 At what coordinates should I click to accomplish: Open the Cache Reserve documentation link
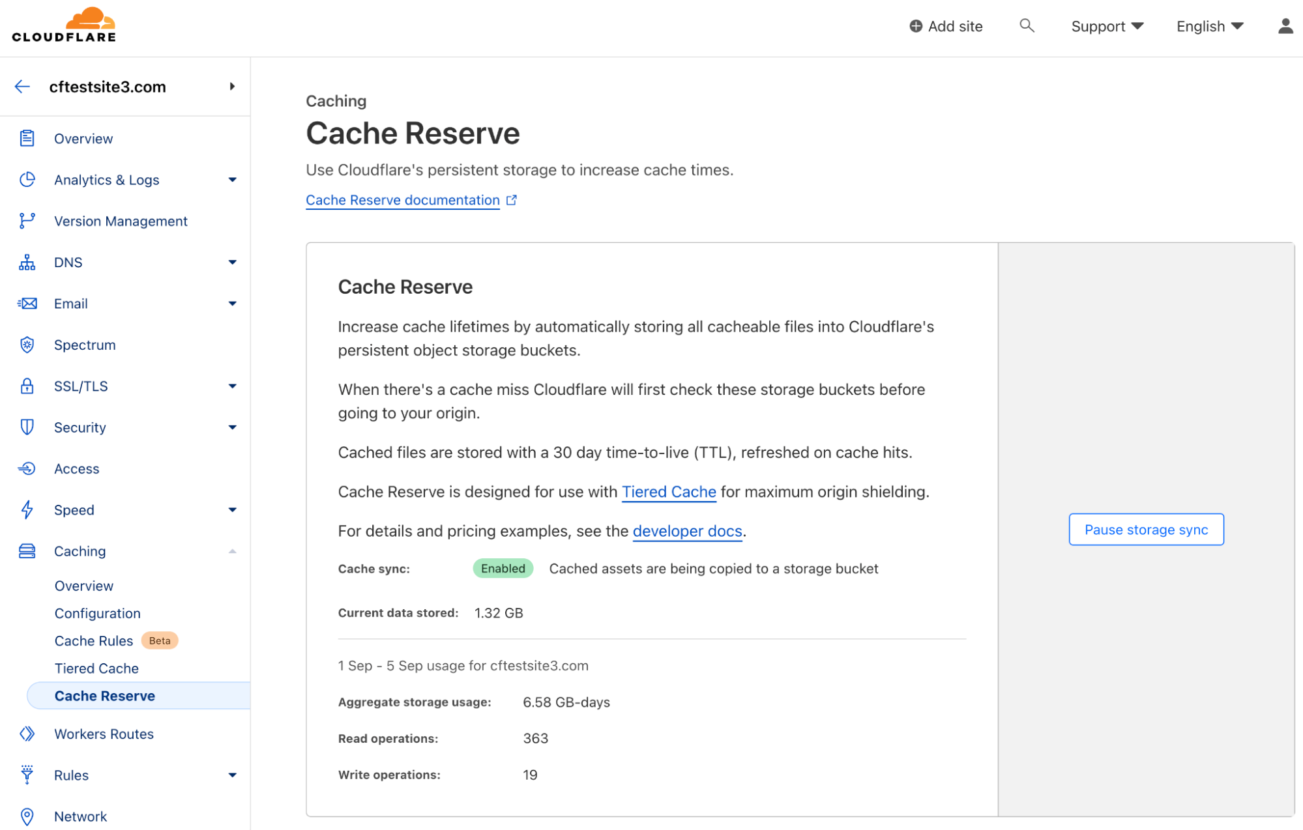tap(402, 200)
